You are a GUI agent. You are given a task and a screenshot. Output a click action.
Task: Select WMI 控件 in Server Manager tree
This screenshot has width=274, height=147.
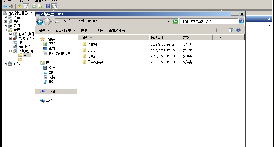click(25, 47)
